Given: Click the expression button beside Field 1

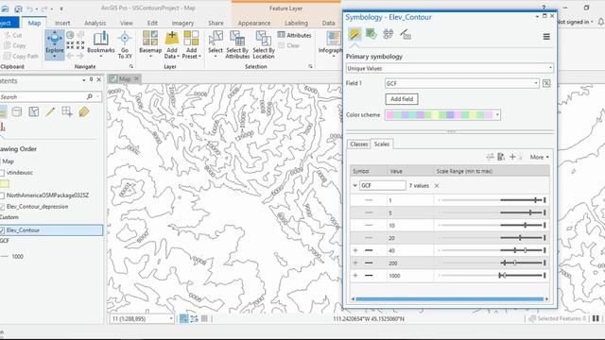Looking at the screenshot, I should click(546, 83).
